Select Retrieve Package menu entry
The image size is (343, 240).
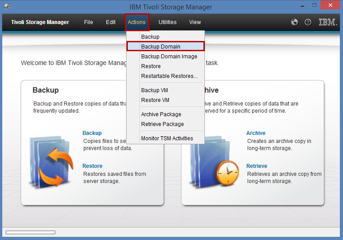(x=166, y=124)
